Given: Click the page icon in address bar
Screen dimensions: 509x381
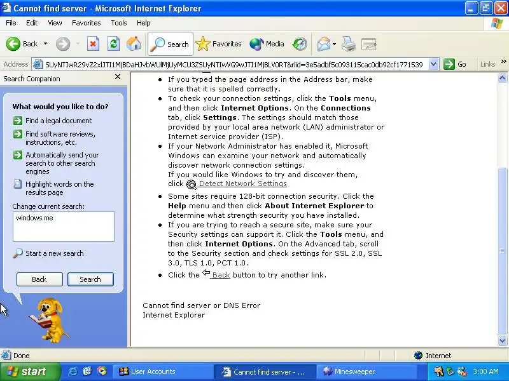Looking at the screenshot, I should (38, 65).
